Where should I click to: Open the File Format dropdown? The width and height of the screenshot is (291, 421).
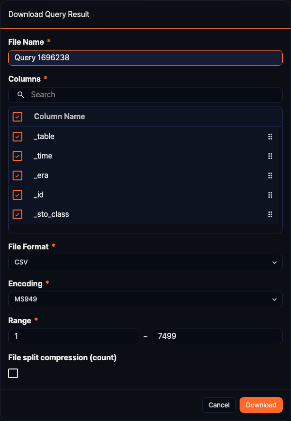(x=145, y=262)
